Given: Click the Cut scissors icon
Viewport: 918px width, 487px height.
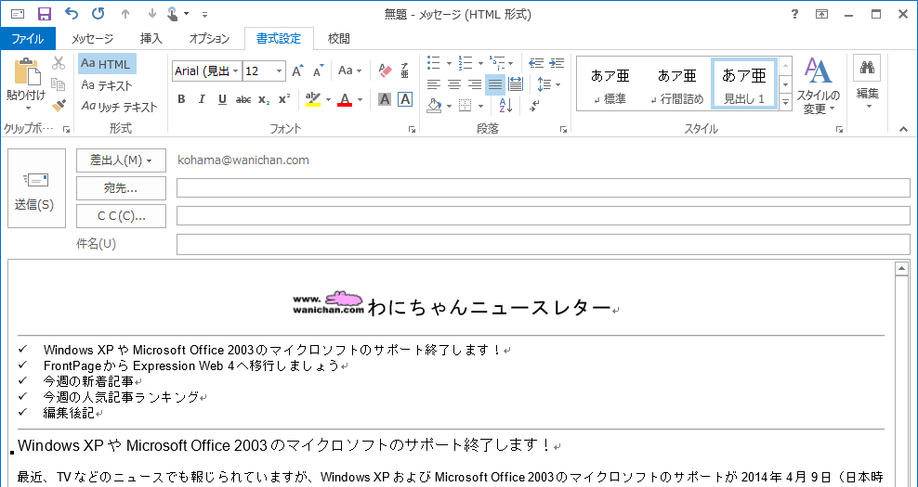Looking at the screenshot, I should point(59,63).
